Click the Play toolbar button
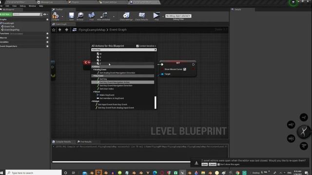 coord(156,16)
